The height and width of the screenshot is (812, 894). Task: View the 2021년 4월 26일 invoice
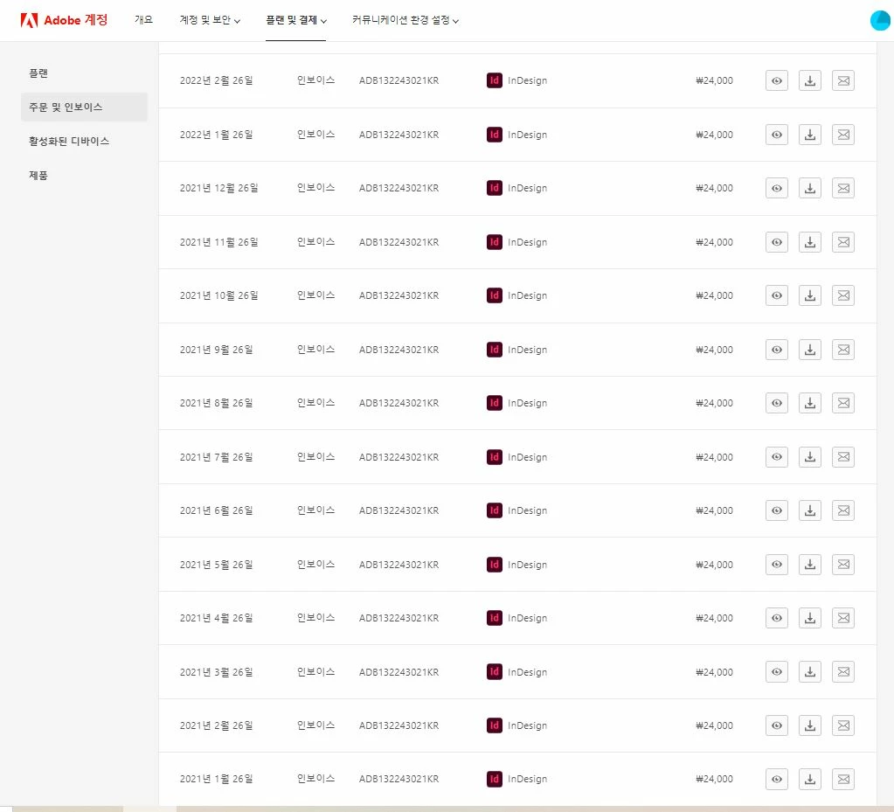coord(777,618)
